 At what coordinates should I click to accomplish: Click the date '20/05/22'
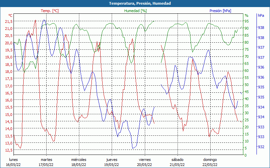click(144, 165)
